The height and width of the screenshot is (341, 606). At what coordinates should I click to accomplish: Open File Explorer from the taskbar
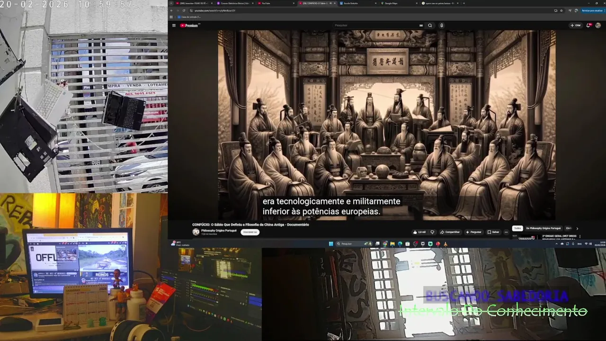pos(392,243)
